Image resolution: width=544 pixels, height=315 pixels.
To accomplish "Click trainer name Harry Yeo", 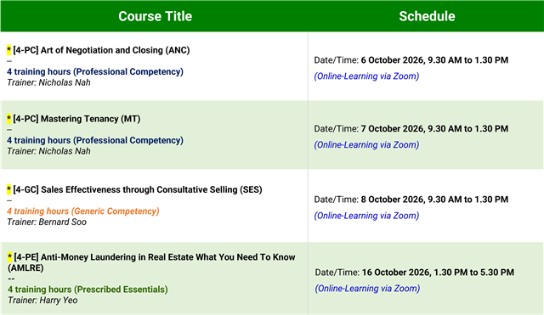I will point(59,301).
